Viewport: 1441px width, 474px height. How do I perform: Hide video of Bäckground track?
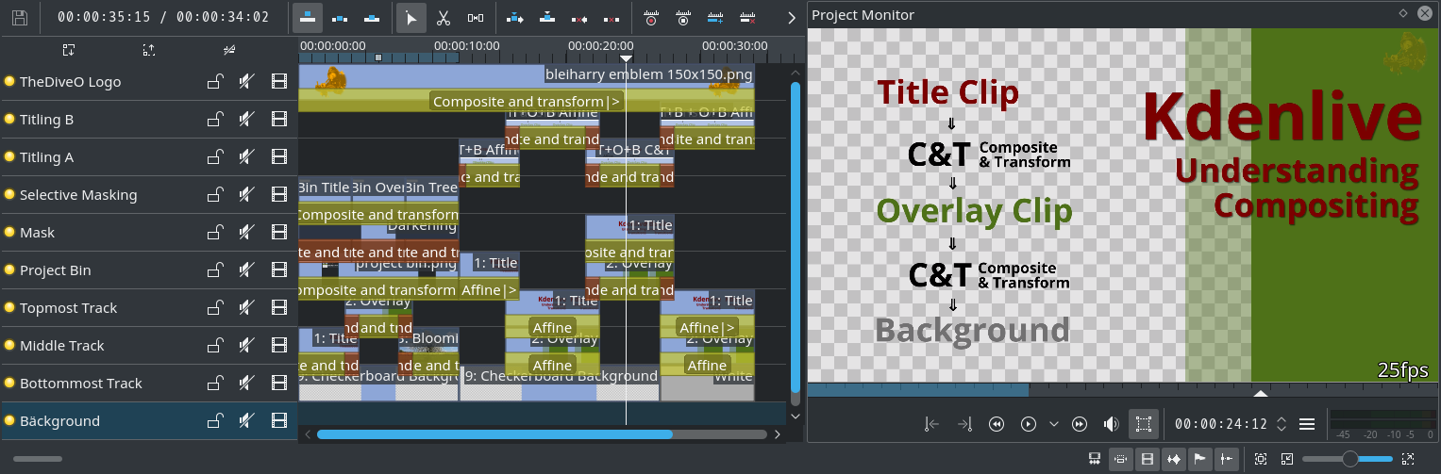coord(278,420)
